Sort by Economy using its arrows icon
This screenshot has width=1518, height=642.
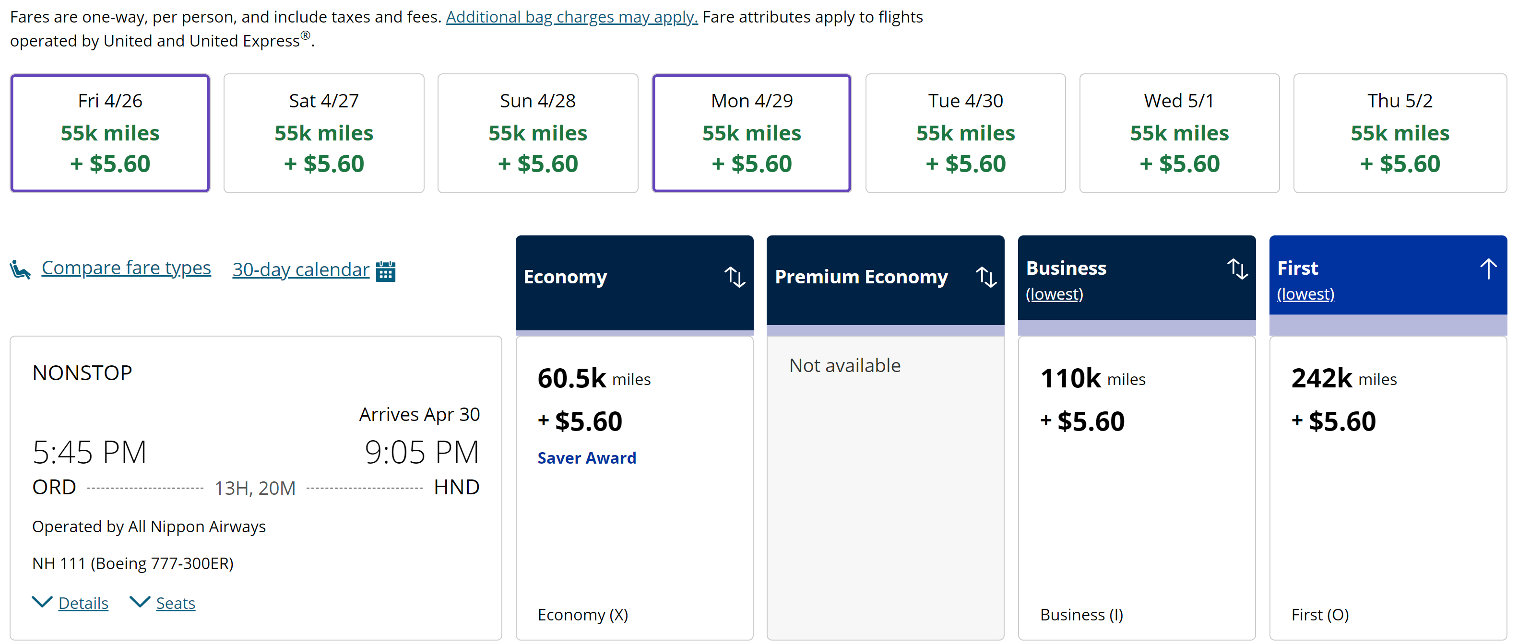(734, 277)
